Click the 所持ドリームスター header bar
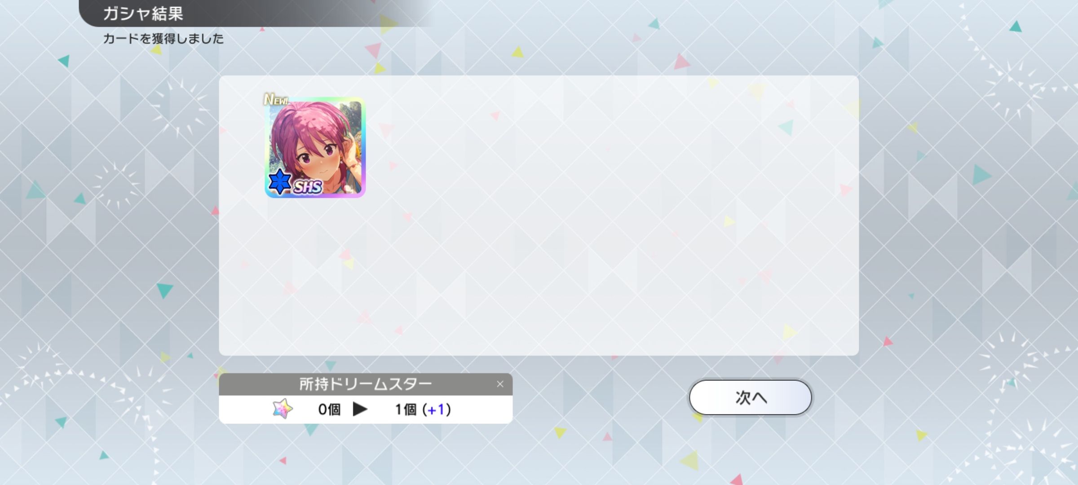 click(366, 384)
